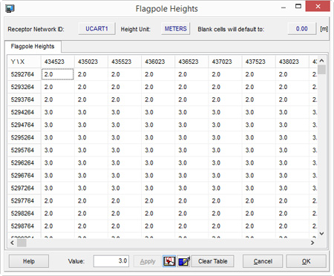334x276 pixels.
Task: Click the 0.00 blank cells default field
Action: coord(302,29)
